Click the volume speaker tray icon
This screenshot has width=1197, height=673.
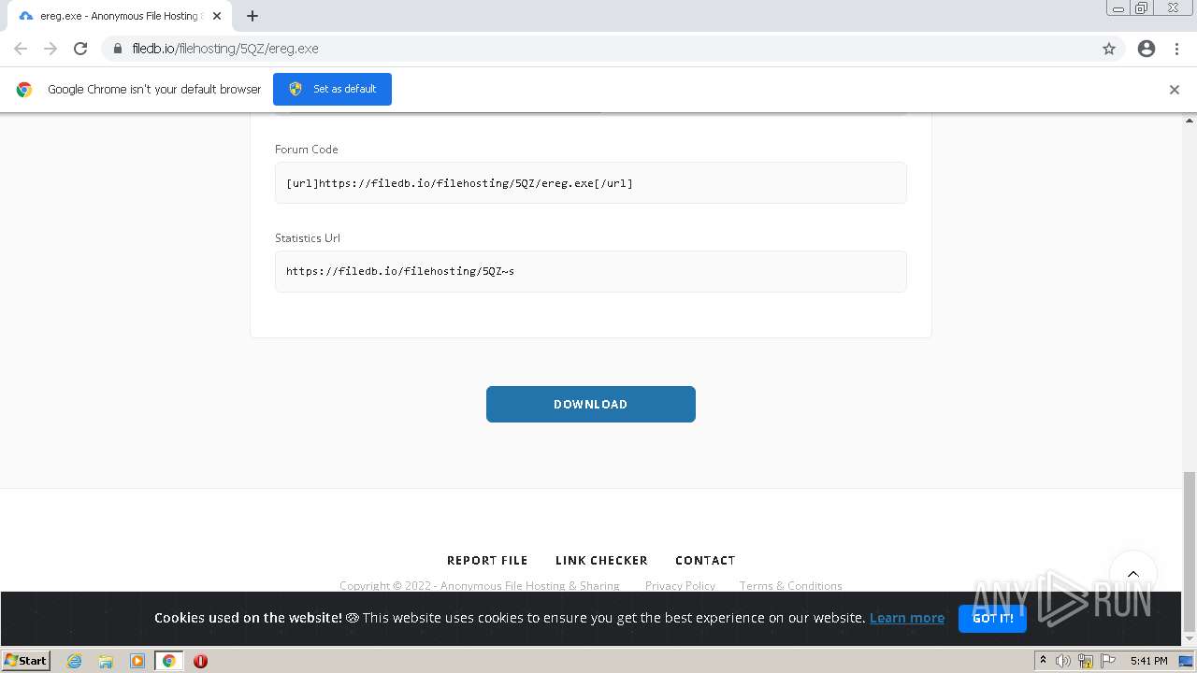1063,661
